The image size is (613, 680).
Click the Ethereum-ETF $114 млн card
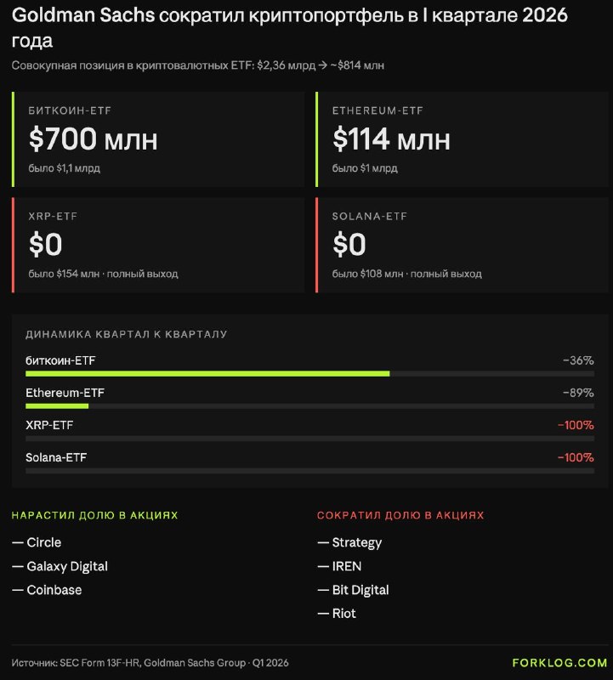click(x=462, y=139)
